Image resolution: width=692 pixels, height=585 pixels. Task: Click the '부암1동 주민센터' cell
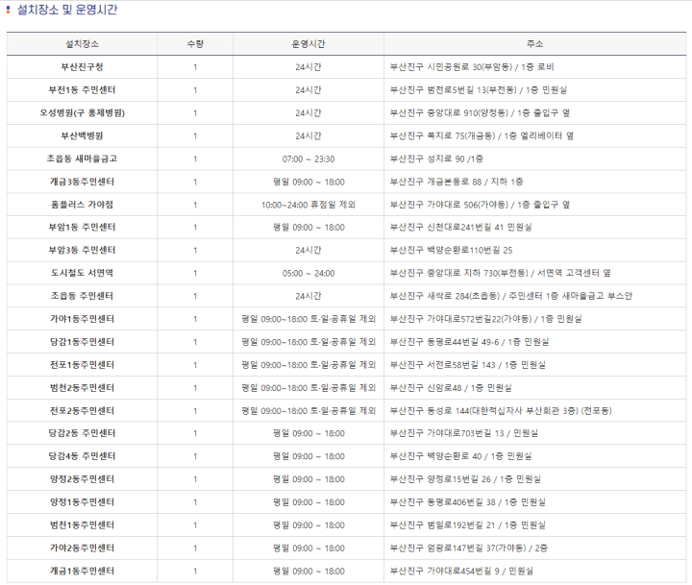[82, 228]
